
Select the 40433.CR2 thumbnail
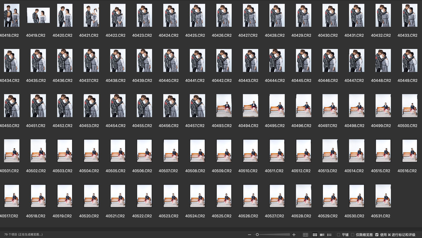coord(409,15)
